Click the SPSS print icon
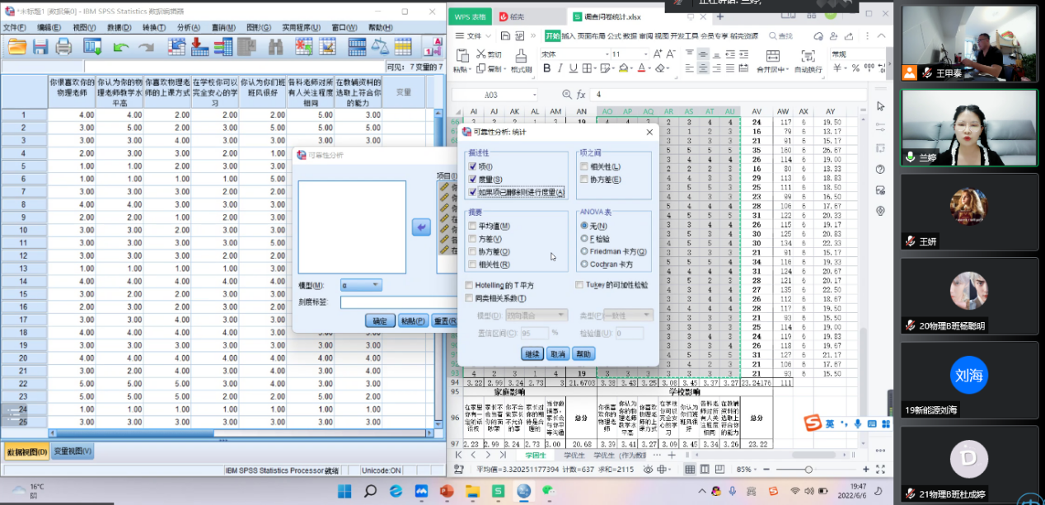The height and width of the screenshot is (505, 1045). [63, 47]
